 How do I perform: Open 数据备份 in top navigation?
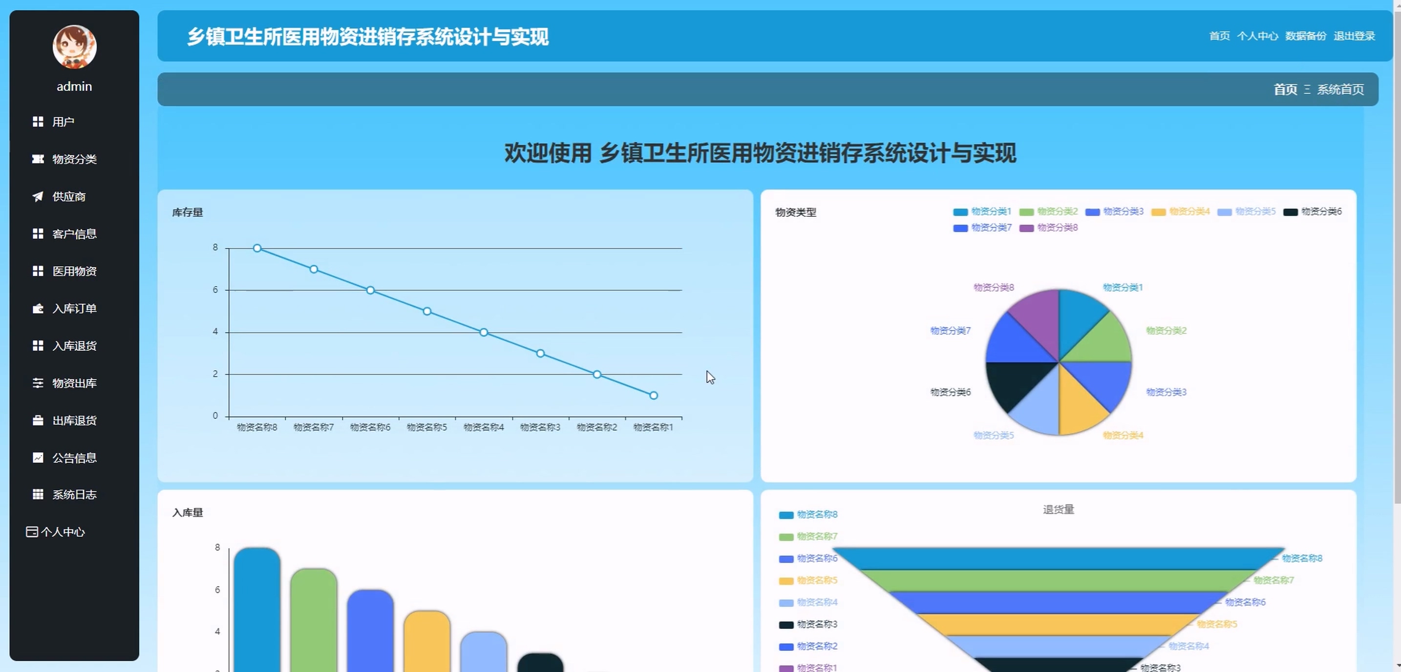click(x=1305, y=36)
